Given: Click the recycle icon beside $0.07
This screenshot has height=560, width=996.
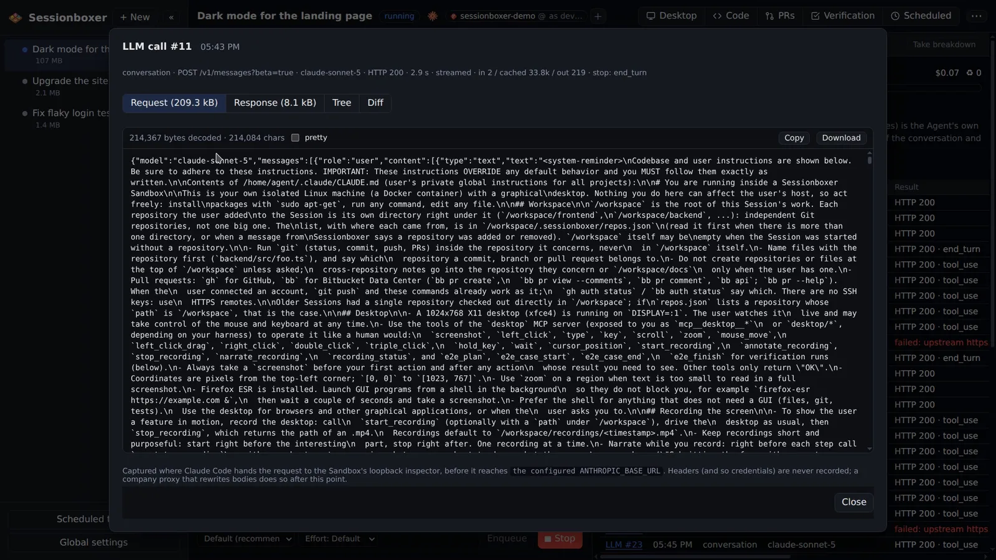Looking at the screenshot, I should pos(970,73).
